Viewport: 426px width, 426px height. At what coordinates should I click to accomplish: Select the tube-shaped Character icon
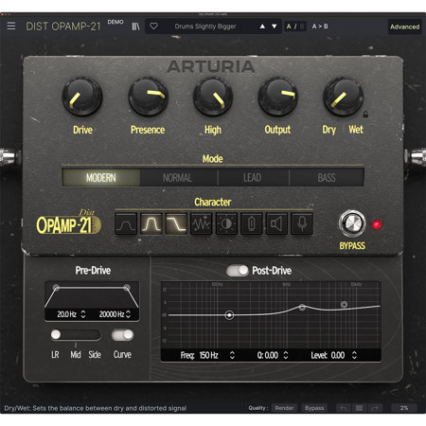click(x=252, y=223)
